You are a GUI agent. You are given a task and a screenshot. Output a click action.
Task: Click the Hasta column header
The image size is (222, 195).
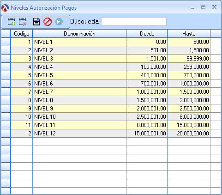(189, 34)
